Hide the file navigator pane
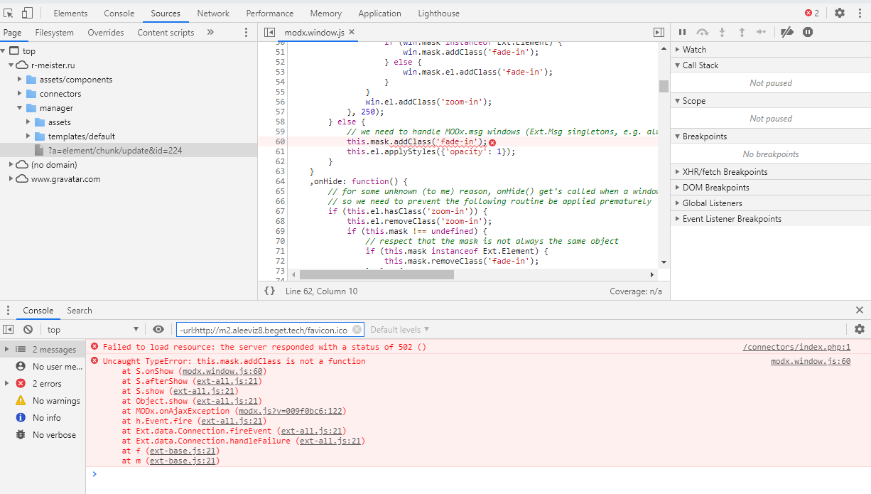871x494 pixels. 269,32
